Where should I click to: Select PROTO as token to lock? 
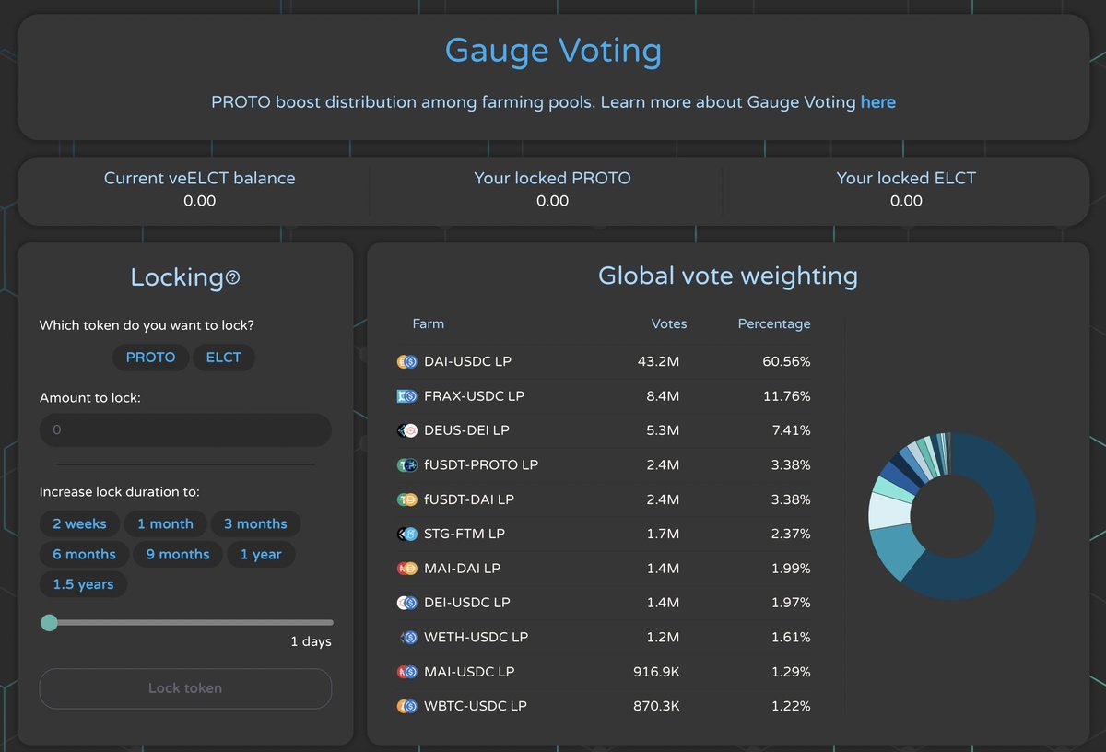click(x=151, y=357)
